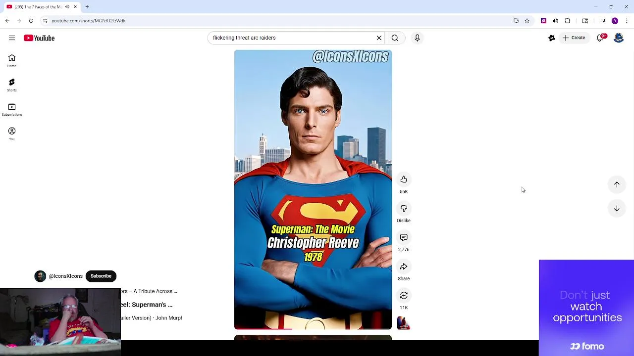Start voice search with the microphone
This screenshot has height=356, width=634.
tap(417, 38)
